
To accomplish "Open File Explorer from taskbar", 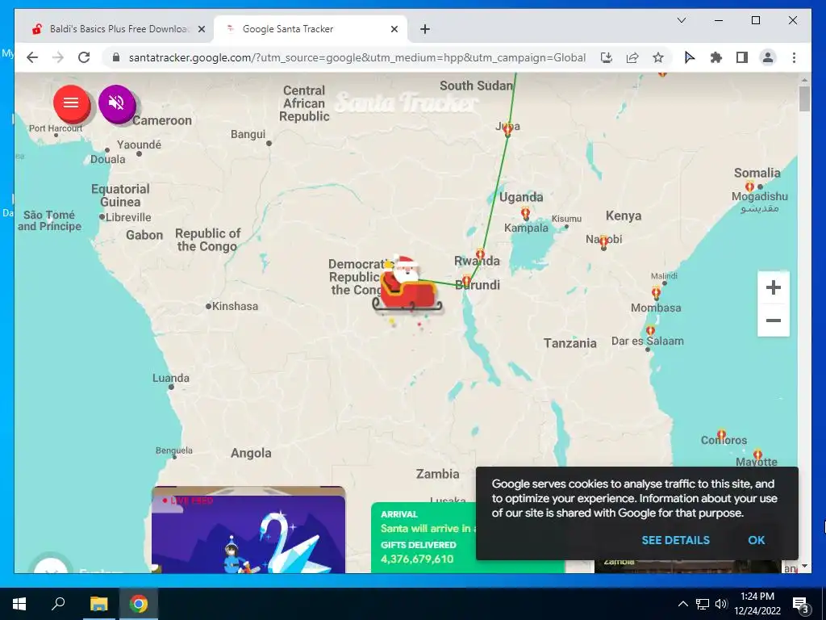I will tap(98, 604).
